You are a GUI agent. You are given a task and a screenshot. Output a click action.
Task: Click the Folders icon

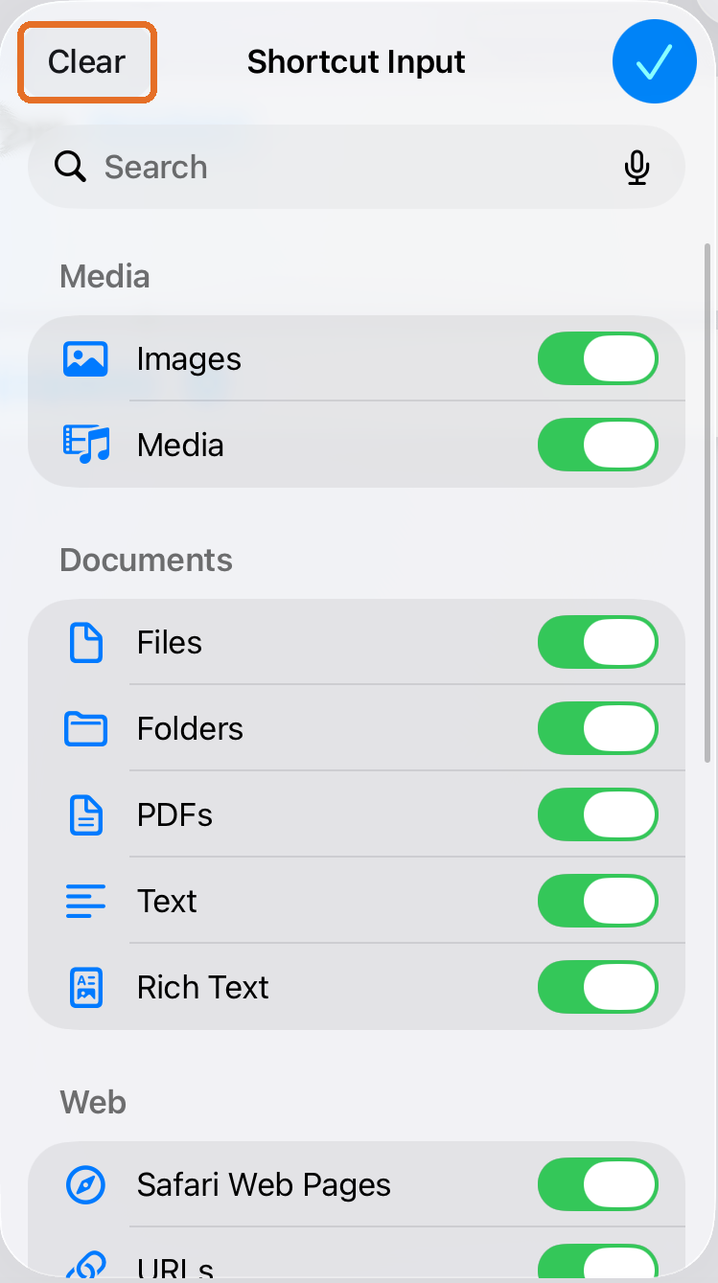point(85,728)
